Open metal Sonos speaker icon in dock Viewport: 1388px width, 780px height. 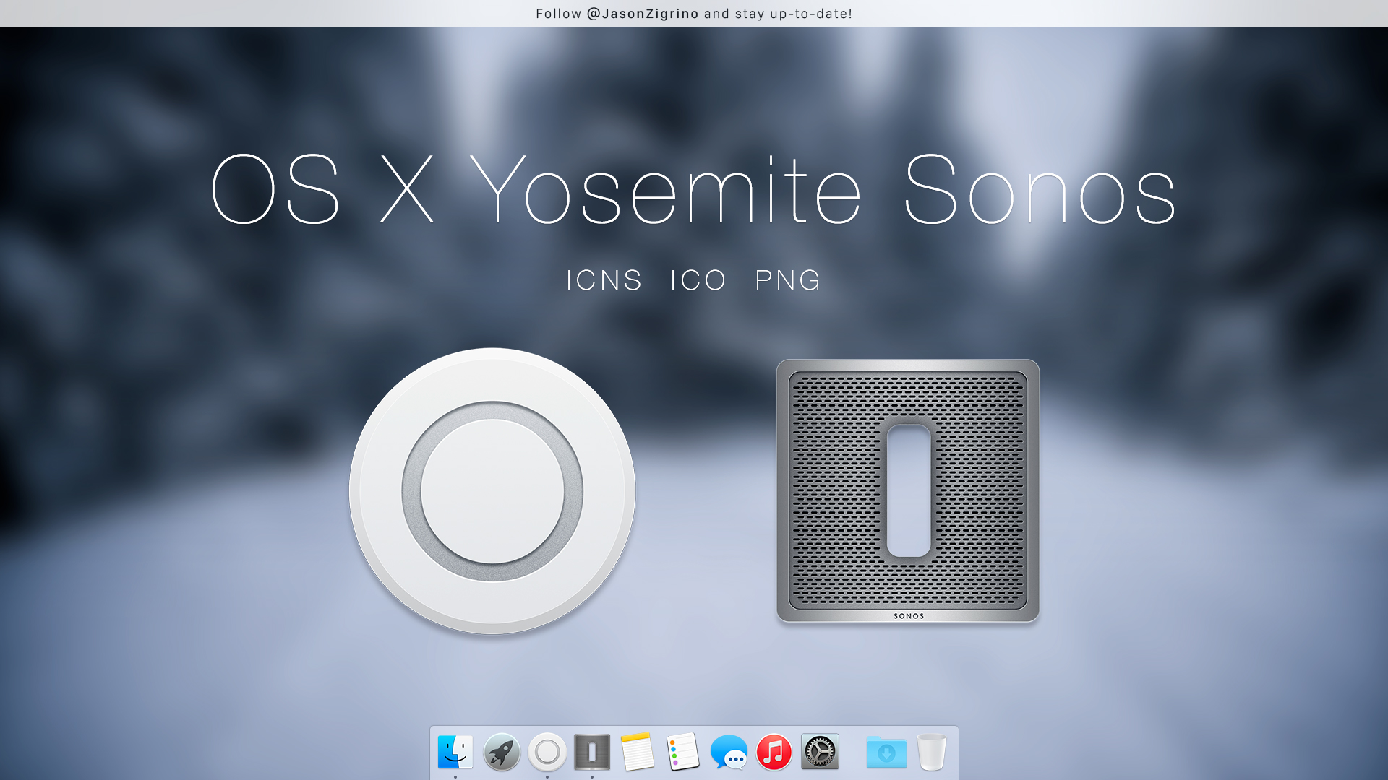click(592, 752)
